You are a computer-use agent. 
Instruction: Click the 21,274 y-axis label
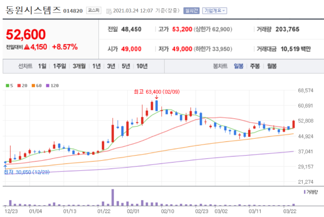click(x=306, y=182)
